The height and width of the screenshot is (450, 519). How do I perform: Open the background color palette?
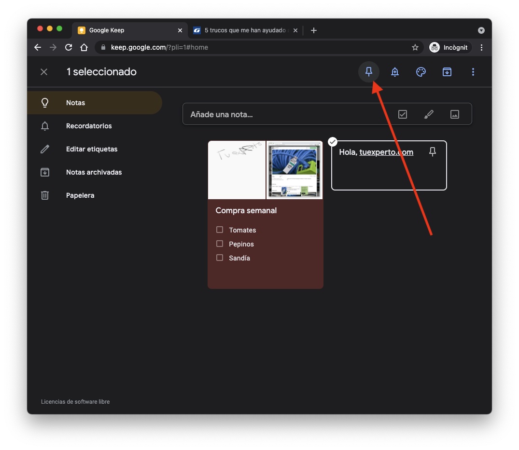(421, 72)
